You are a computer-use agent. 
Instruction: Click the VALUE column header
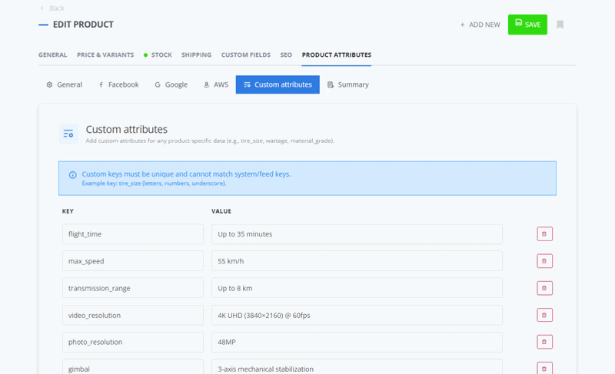click(x=221, y=211)
